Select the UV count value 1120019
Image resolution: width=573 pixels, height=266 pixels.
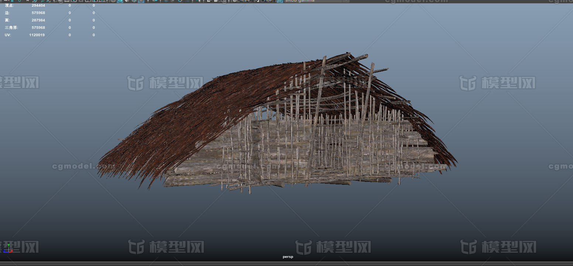click(37, 35)
